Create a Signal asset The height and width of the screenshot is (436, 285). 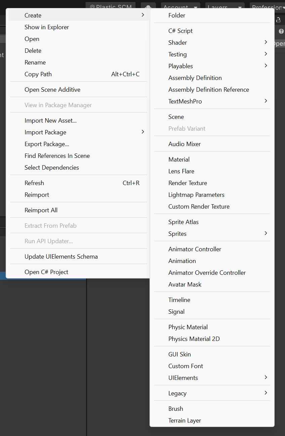(212, 312)
